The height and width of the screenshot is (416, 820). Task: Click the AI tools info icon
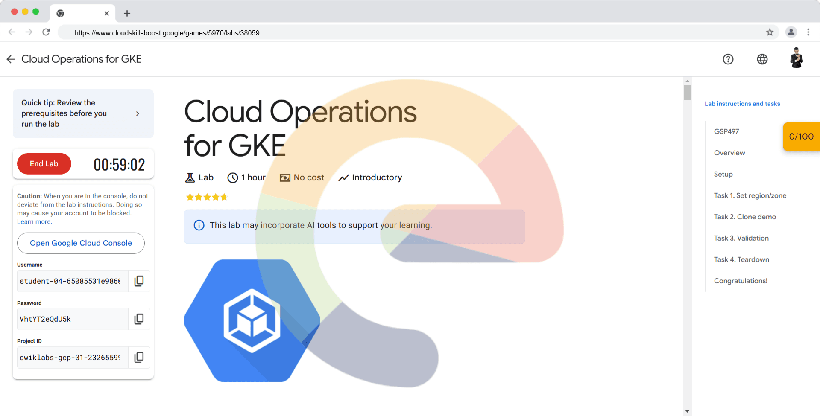(x=199, y=225)
